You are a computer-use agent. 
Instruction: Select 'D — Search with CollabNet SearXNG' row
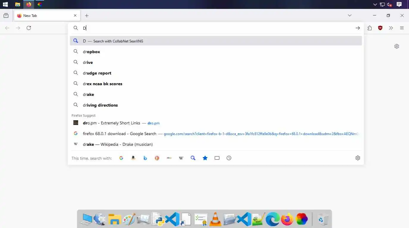(x=216, y=41)
